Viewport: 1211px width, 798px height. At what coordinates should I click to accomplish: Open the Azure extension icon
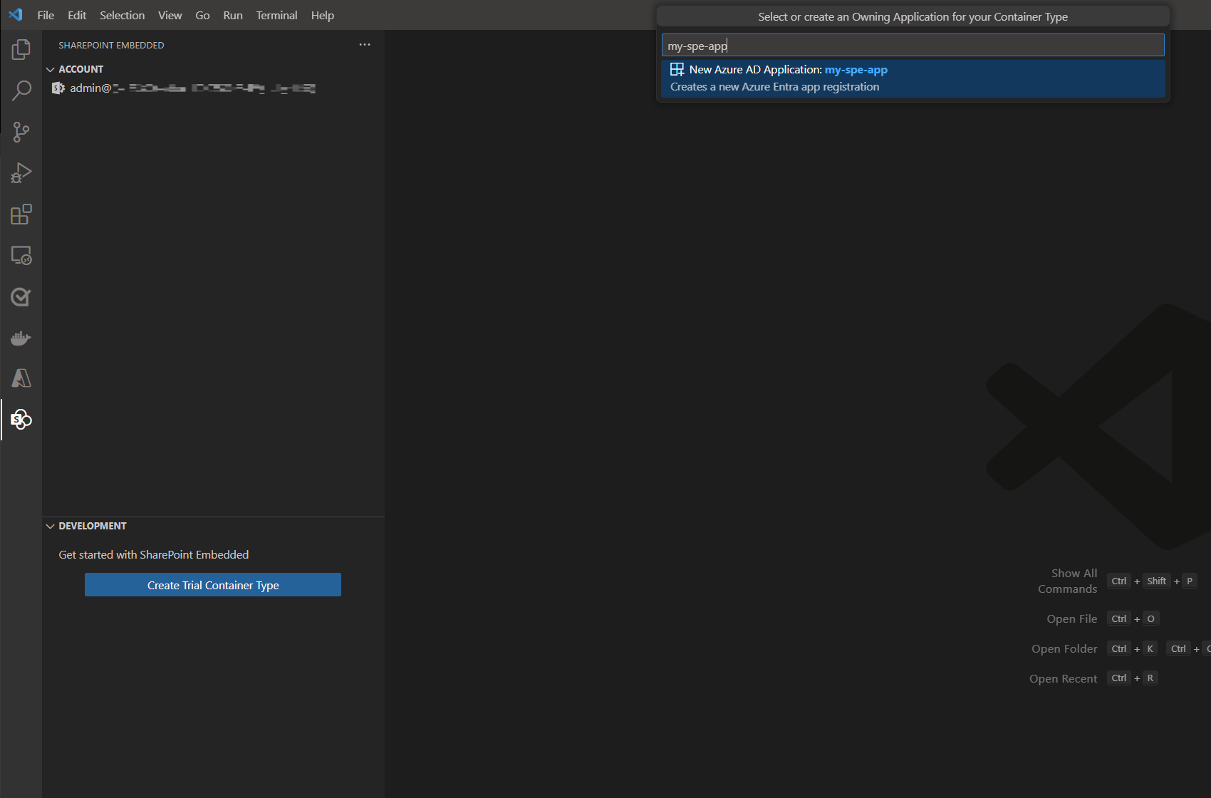coord(21,378)
